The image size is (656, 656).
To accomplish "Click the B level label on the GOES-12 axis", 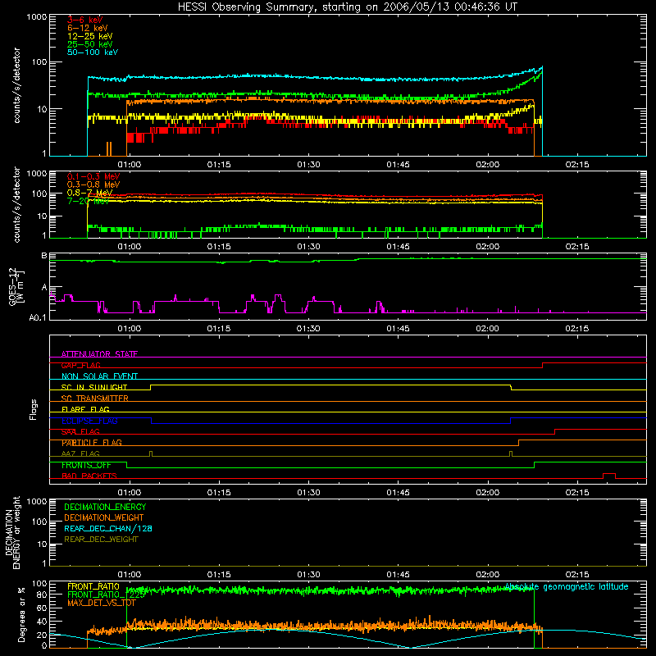I will (x=44, y=256).
